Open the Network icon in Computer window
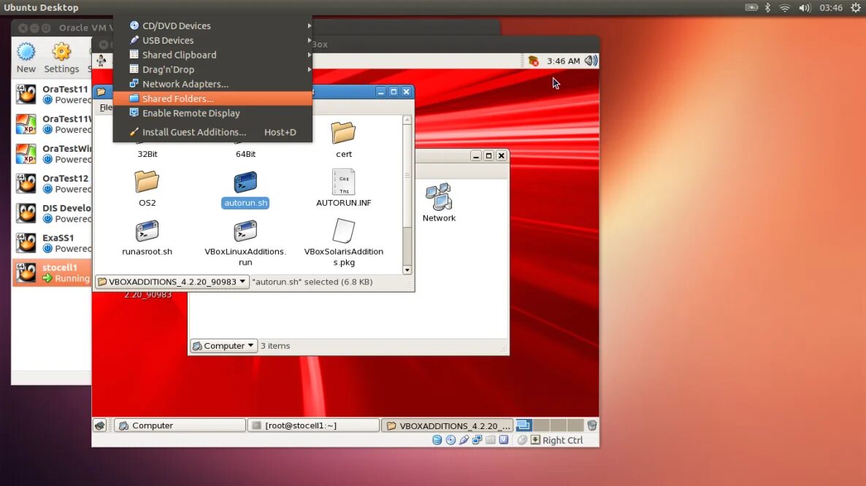 point(439,202)
